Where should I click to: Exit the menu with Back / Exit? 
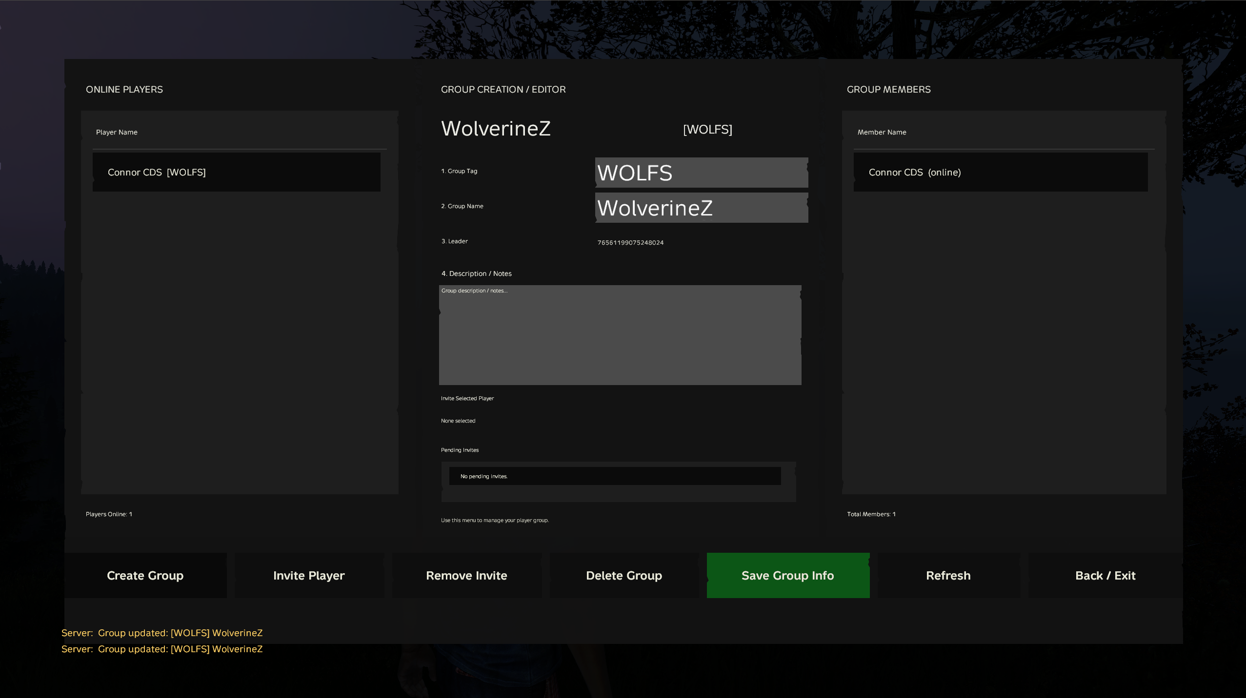(x=1105, y=575)
